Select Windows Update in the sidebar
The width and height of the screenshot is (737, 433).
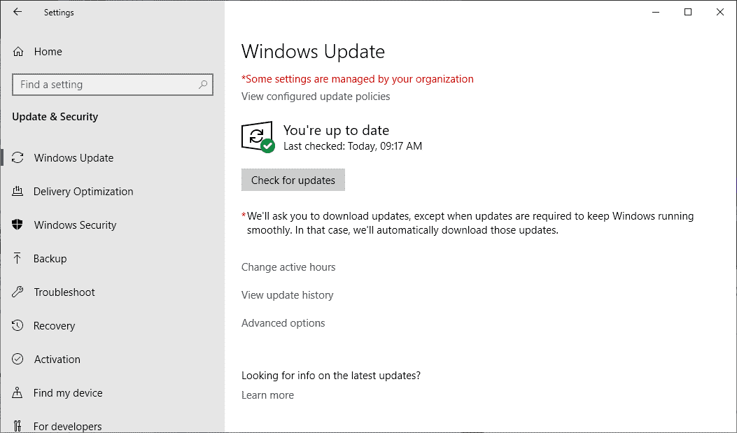(73, 158)
